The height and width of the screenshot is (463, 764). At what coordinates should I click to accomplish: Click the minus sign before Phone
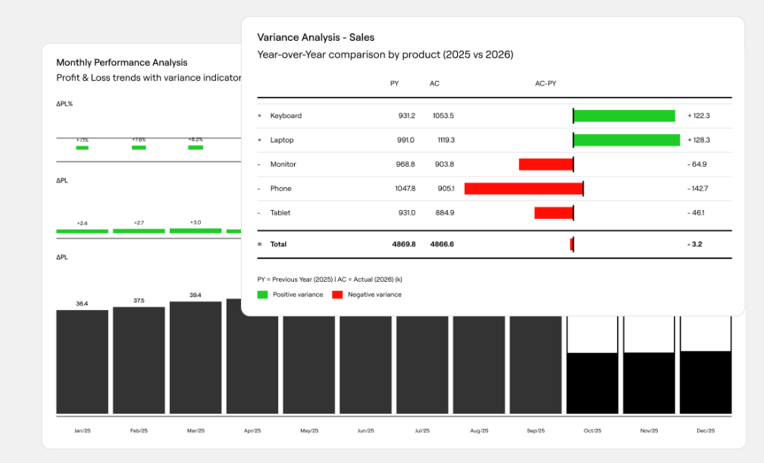coord(258,189)
